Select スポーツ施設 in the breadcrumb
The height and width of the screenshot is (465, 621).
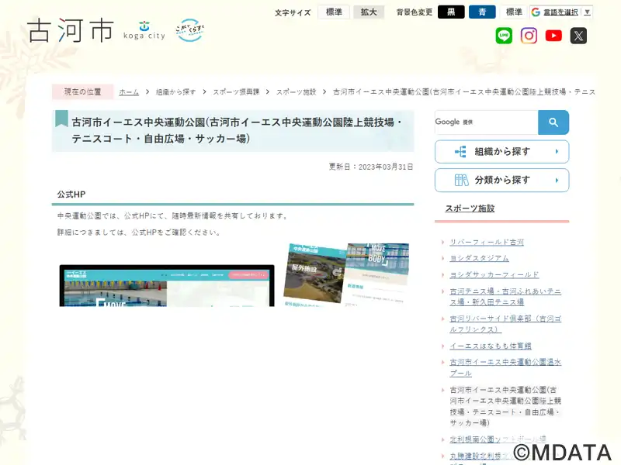[296, 92]
